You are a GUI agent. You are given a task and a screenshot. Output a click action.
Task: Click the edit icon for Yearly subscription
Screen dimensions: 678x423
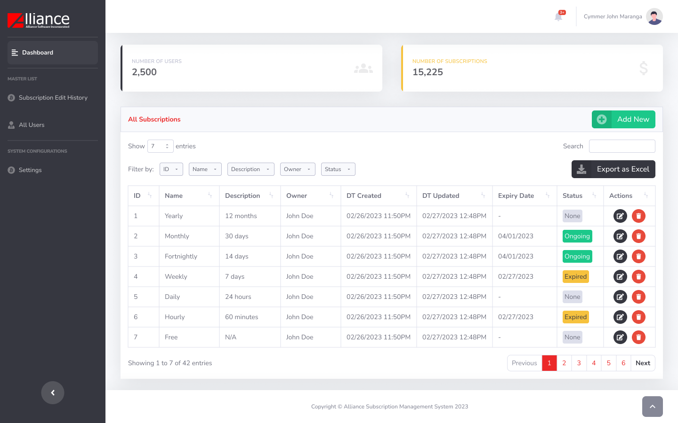click(x=620, y=216)
